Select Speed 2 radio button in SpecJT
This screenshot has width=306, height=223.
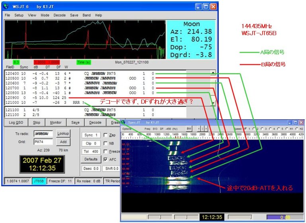tap(254, 129)
